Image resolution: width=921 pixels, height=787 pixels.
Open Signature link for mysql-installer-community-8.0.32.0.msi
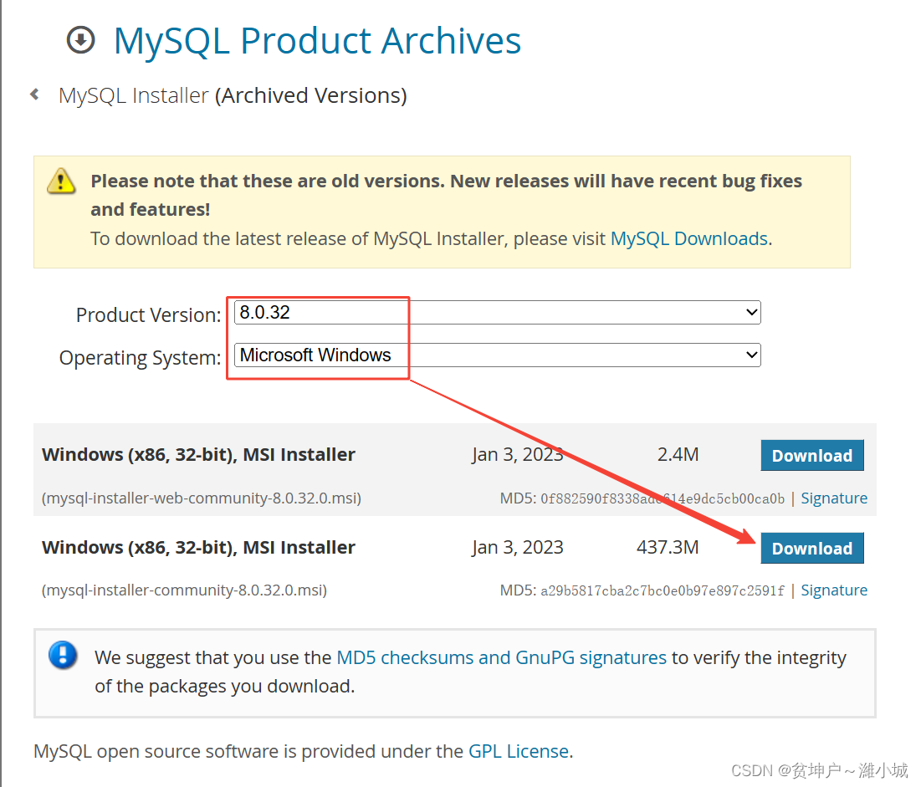click(834, 590)
